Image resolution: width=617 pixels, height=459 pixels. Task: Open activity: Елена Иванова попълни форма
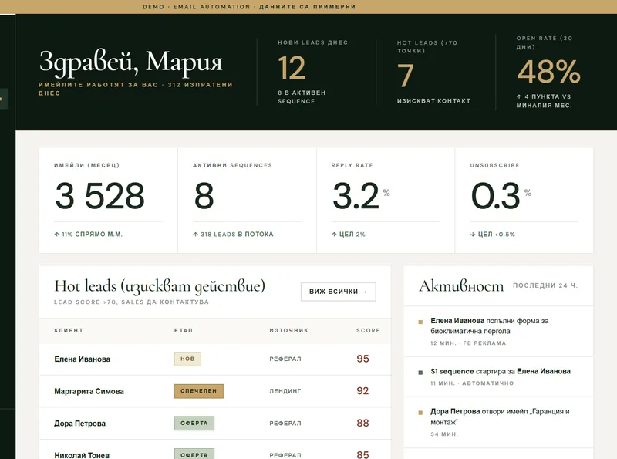pyautogui.click(x=498, y=331)
